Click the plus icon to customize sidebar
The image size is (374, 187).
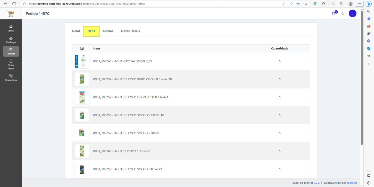coord(369,64)
